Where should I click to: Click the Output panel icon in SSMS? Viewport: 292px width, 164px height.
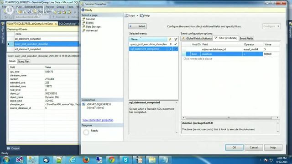(x=9, y=149)
